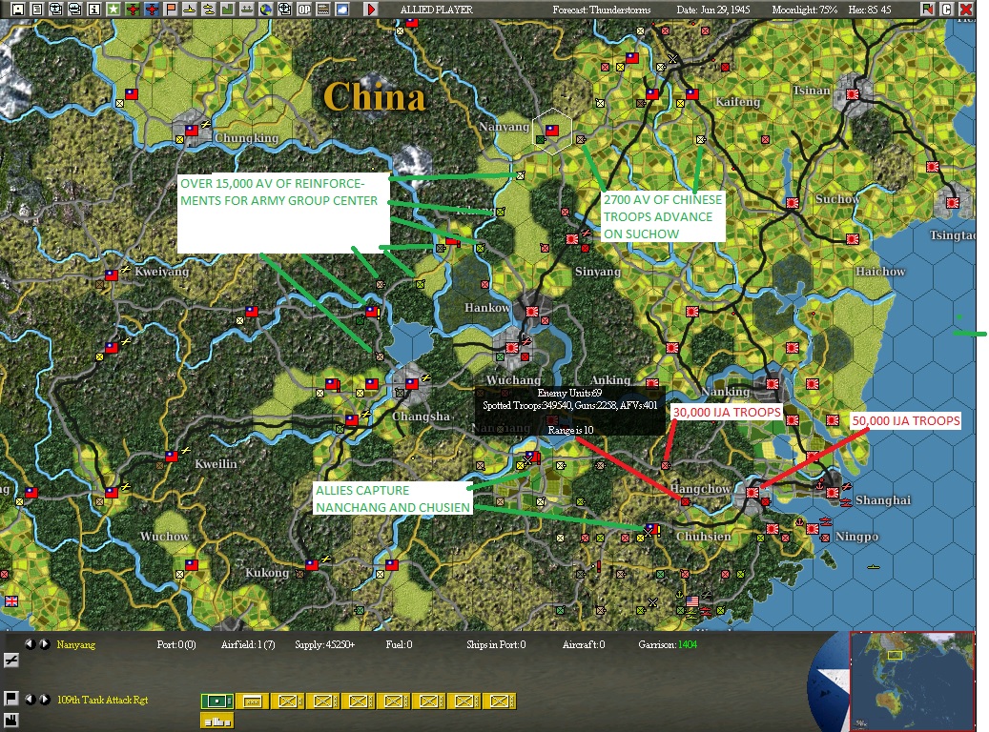
Task: Select the green 109th Tank unit counter
Action: (217, 701)
